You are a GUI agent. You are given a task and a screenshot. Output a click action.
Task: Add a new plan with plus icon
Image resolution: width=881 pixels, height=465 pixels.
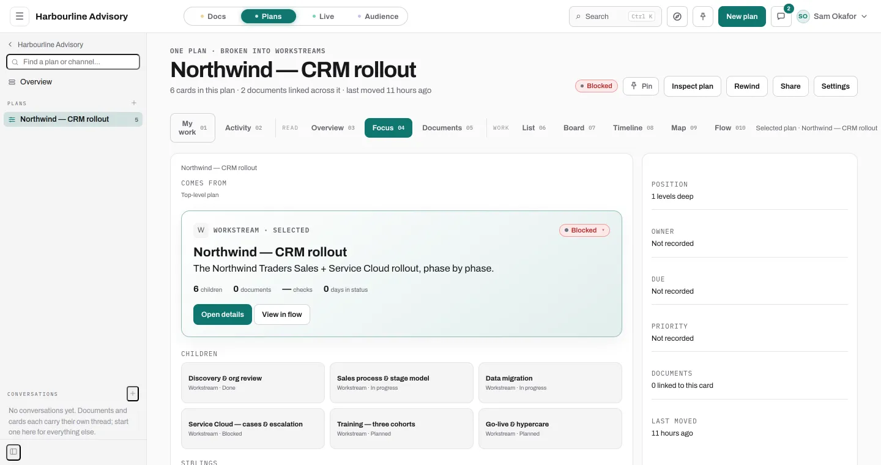pyautogui.click(x=134, y=103)
